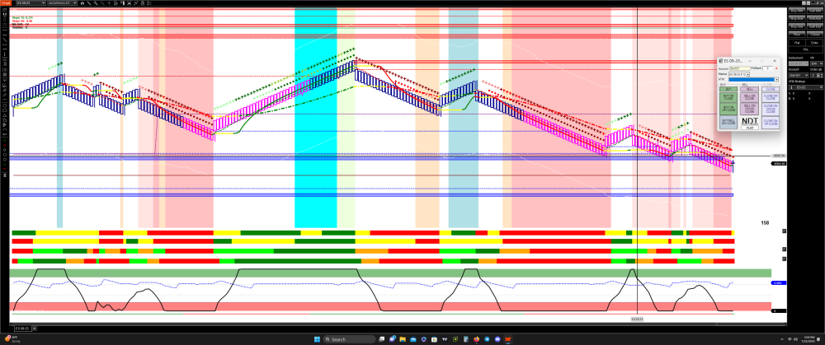Open the ES 09-23 instrument selector dropdown
The width and height of the screenshot is (825, 345).
pyautogui.click(x=31, y=2)
